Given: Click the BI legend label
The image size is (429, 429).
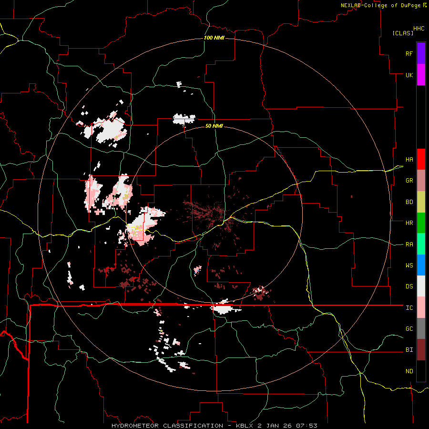Looking at the screenshot, I should pos(409,350).
